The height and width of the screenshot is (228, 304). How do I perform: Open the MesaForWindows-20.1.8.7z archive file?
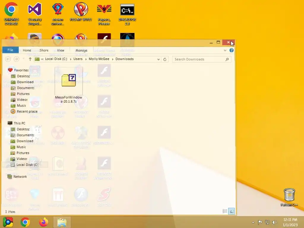69,85
